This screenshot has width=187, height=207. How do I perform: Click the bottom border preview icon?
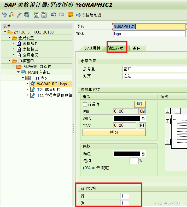168,142
